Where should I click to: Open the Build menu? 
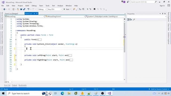(x=27, y=6)
